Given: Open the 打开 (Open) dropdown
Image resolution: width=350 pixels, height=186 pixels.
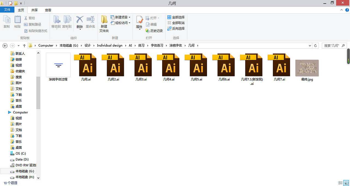Looking at the screenshot, I should [x=153, y=18].
